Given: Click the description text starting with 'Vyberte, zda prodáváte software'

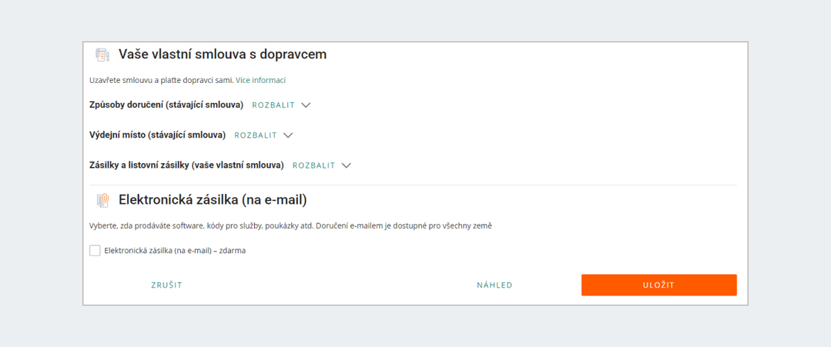Looking at the screenshot, I should pos(291,226).
